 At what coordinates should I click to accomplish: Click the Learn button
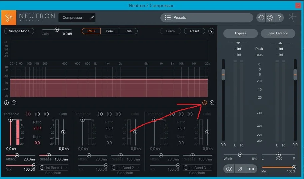[x=170, y=31]
